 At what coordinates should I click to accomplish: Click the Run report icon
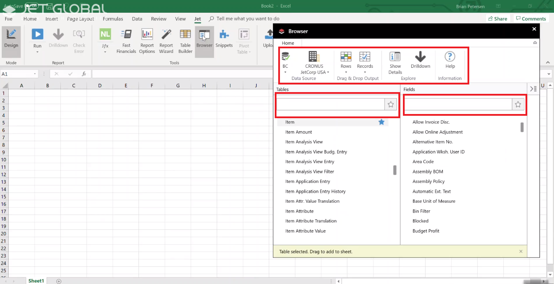[38, 35]
